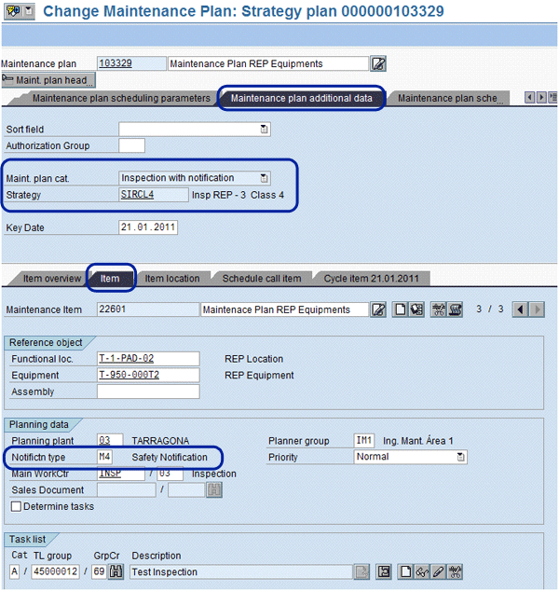
Task: Click create new maintenance item icon
Action: pyautogui.click(x=400, y=309)
